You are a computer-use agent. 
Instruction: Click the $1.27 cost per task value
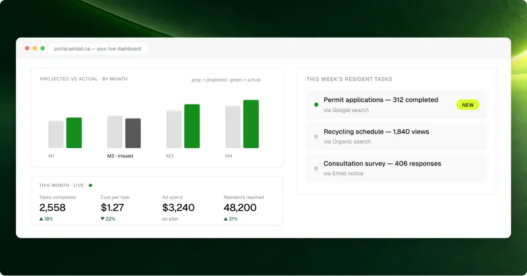point(112,207)
